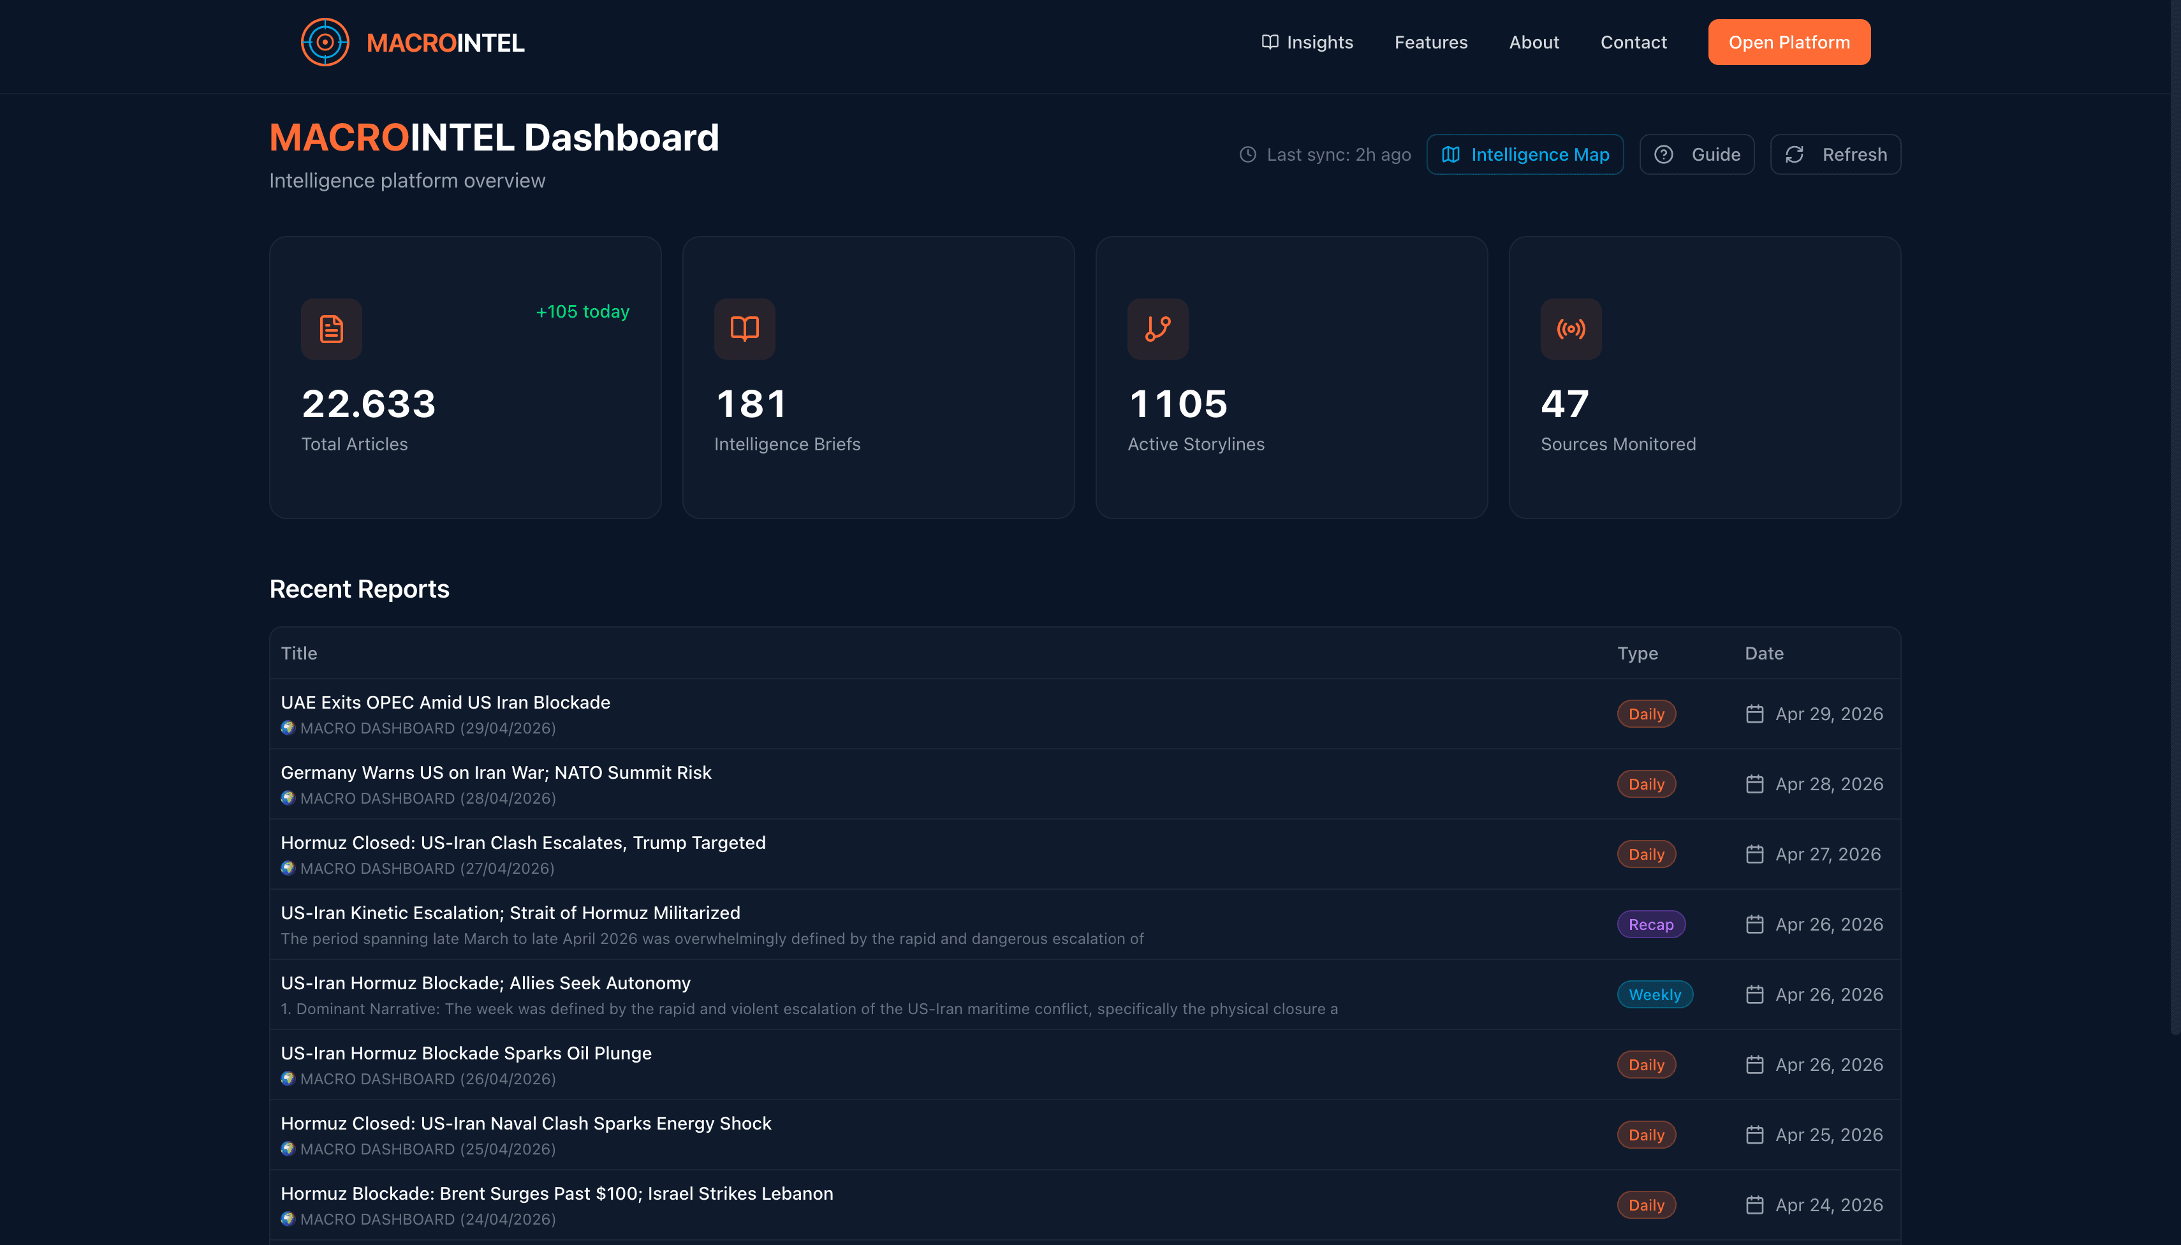Click the Title column header
2181x1245 pixels.
tap(298, 653)
